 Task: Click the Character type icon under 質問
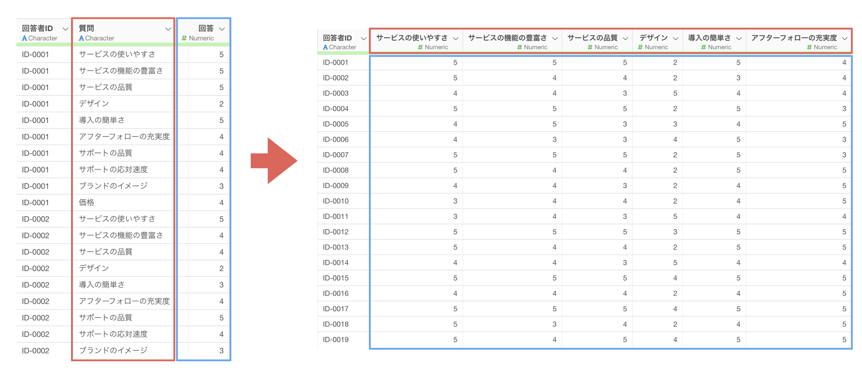coord(81,38)
